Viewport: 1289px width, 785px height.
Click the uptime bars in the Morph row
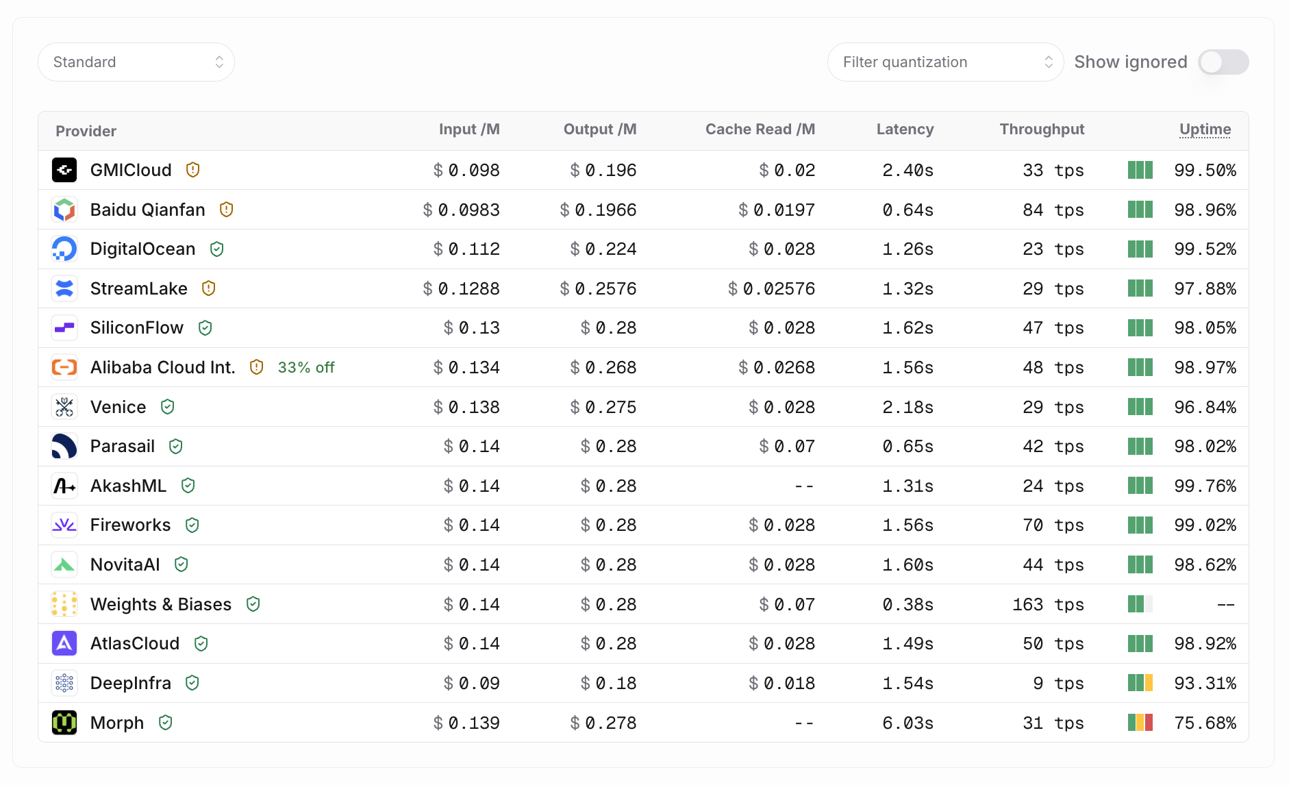pyautogui.click(x=1140, y=723)
